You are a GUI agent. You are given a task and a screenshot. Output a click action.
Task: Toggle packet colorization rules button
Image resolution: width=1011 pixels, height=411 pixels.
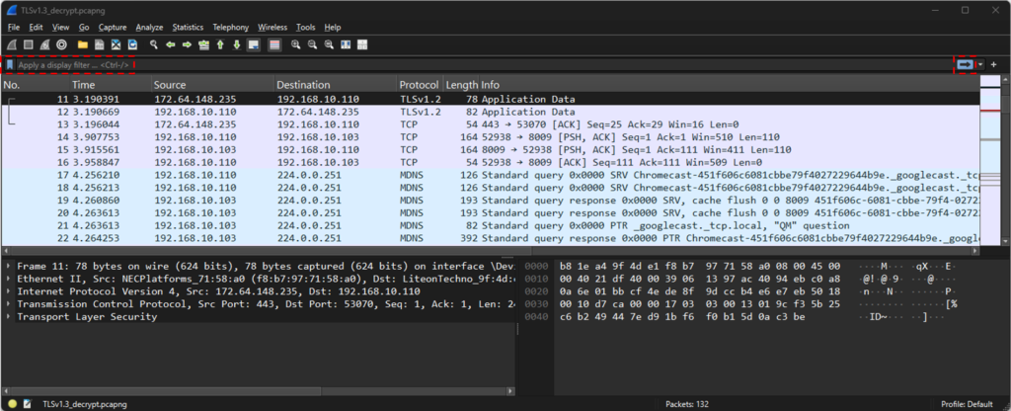pos(273,45)
